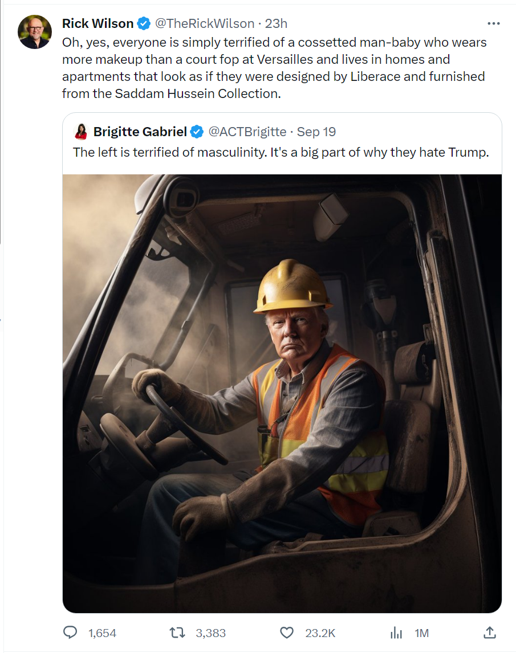516x653 pixels.
Task: Click Rick Wilson's blue verified badge
Action: 144,24
